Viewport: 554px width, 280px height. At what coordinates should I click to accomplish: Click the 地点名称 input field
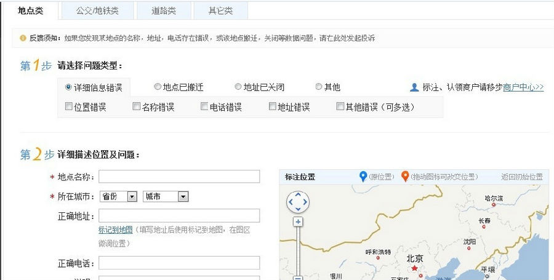click(179, 177)
